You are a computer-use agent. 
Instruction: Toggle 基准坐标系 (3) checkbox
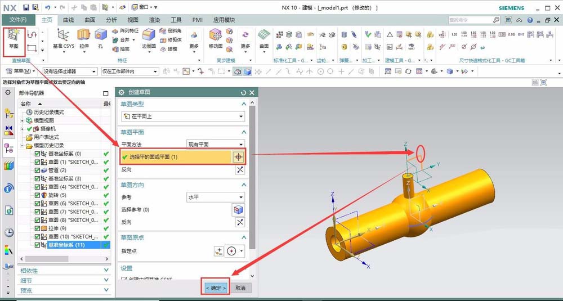[37, 178]
